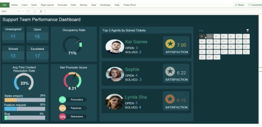Open the View ribbon tab
Image resolution: width=262 pixels, height=127 pixels.
[x=93, y=5]
